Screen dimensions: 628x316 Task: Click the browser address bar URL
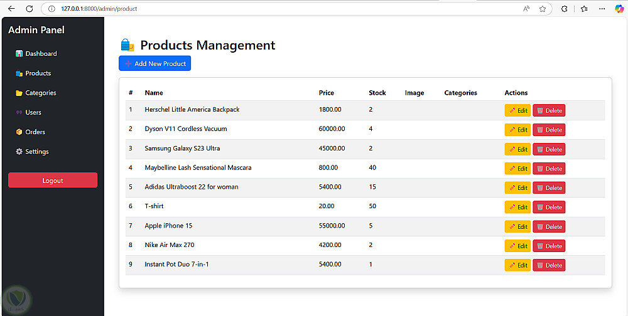99,9
